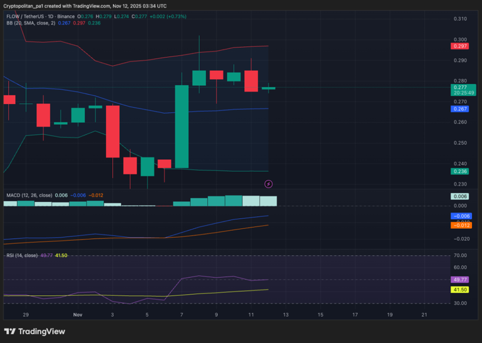The image size is (482, 343).
Task: Click the red upper band label 0.297
Action: tap(460, 46)
